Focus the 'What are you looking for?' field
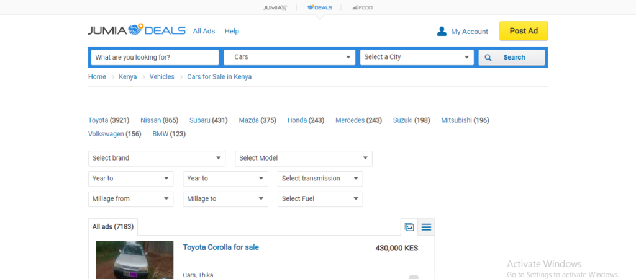Image resolution: width=636 pixels, height=279 pixels. coord(155,58)
